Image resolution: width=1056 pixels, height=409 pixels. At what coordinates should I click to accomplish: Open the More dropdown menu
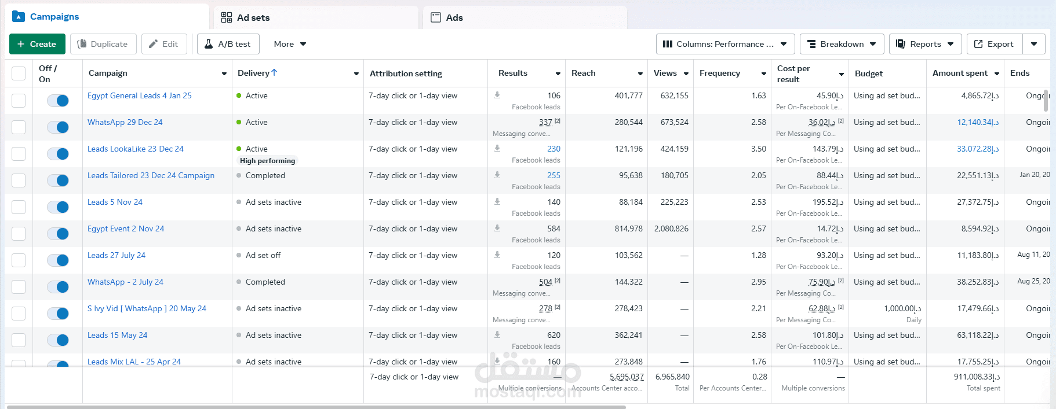290,44
